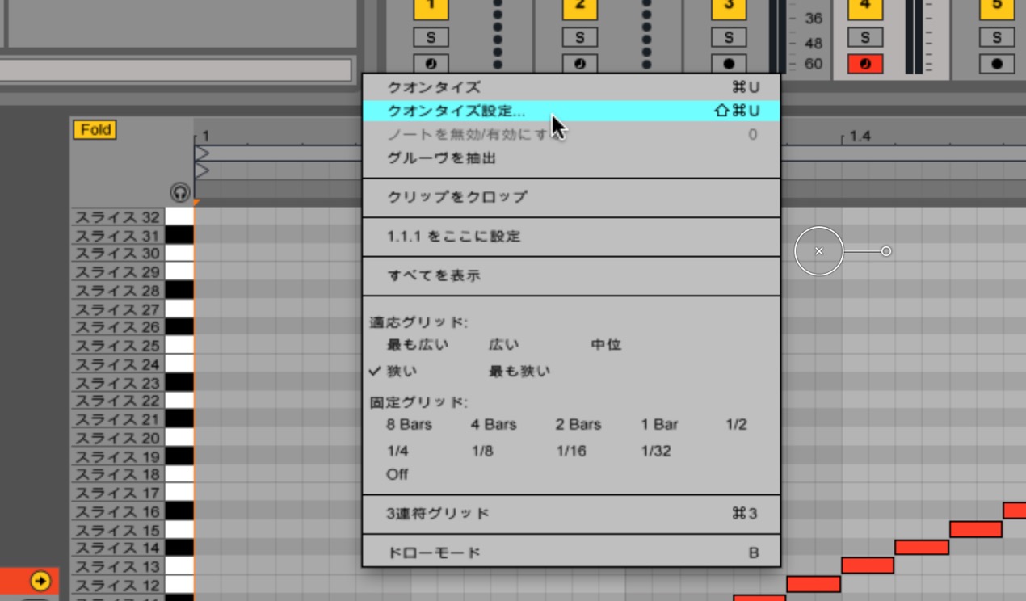The image size is (1026, 601).
Task: Arm track 1 for recording
Action: tap(431, 64)
